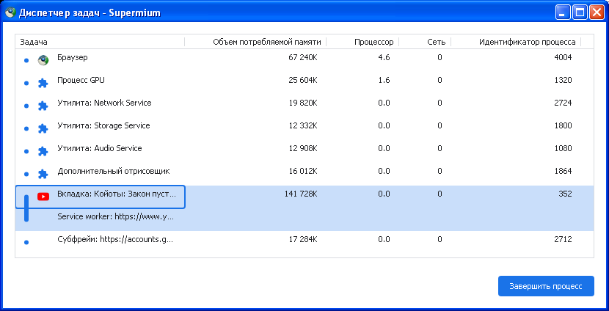
Task: Click memory value 141 728K
Action: coord(301,194)
